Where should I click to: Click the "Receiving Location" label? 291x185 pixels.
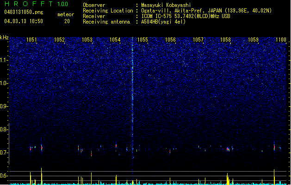coord(108,11)
